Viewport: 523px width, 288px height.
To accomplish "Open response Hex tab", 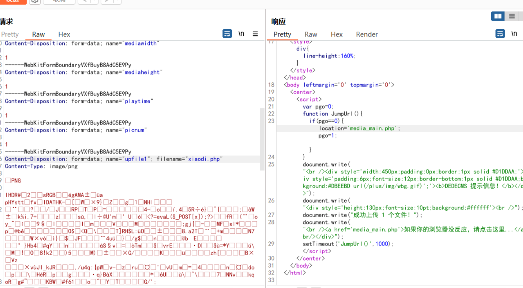I will tap(336, 34).
